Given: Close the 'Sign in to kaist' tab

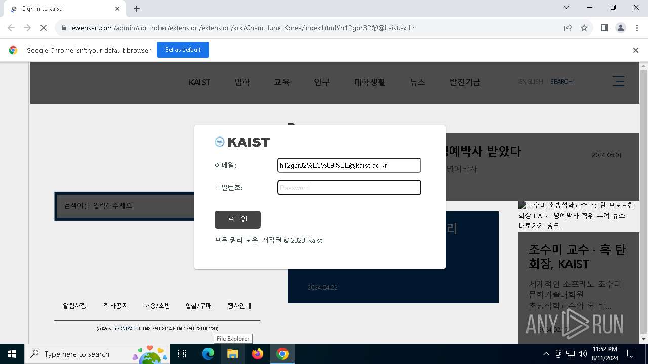Looking at the screenshot, I should tap(118, 9).
